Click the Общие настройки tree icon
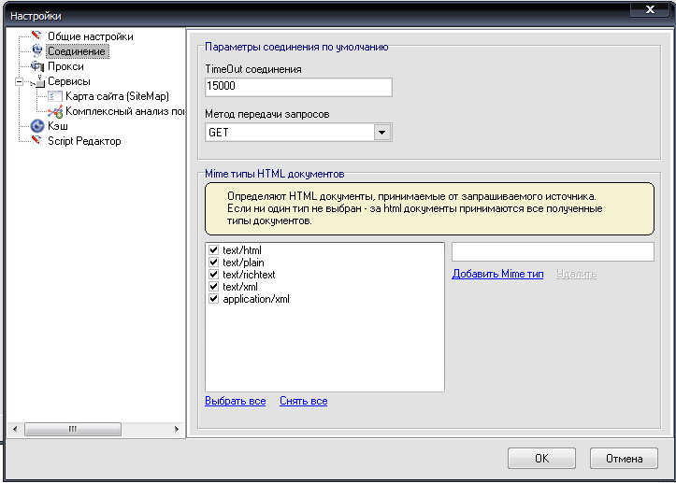The width and height of the screenshot is (676, 483). coord(37,36)
